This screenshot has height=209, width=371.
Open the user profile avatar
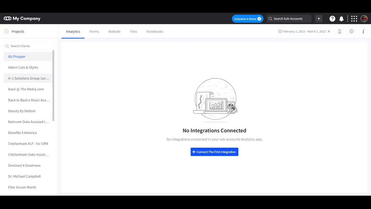click(x=364, y=19)
